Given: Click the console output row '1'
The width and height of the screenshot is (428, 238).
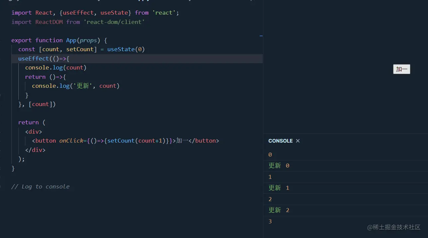Looking at the screenshot, I should 346,177.
